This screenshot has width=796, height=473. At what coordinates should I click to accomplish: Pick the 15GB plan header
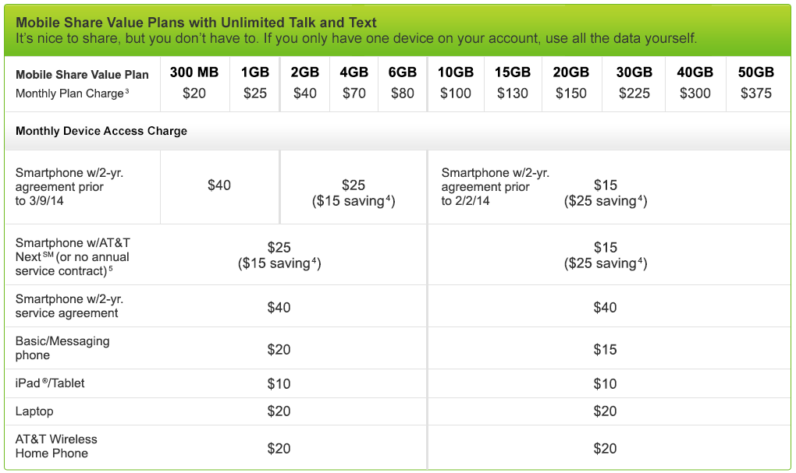(513, 72)
